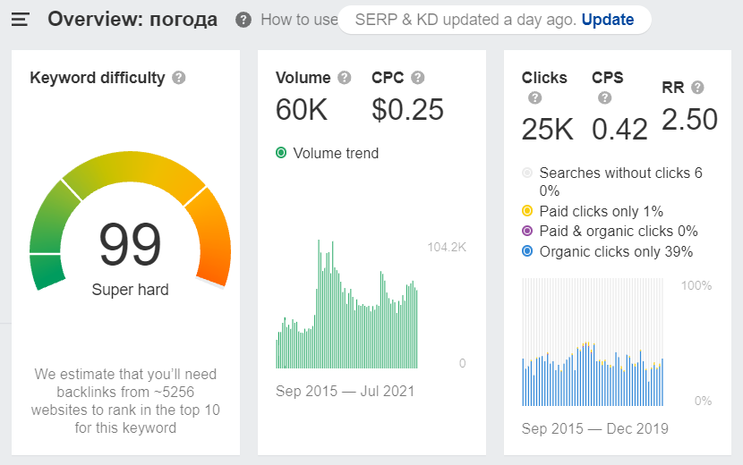This screenshot has height=465, width=743.
Task: Toggle Organic clicks only legend item
Action: click(x=527, y=252)
